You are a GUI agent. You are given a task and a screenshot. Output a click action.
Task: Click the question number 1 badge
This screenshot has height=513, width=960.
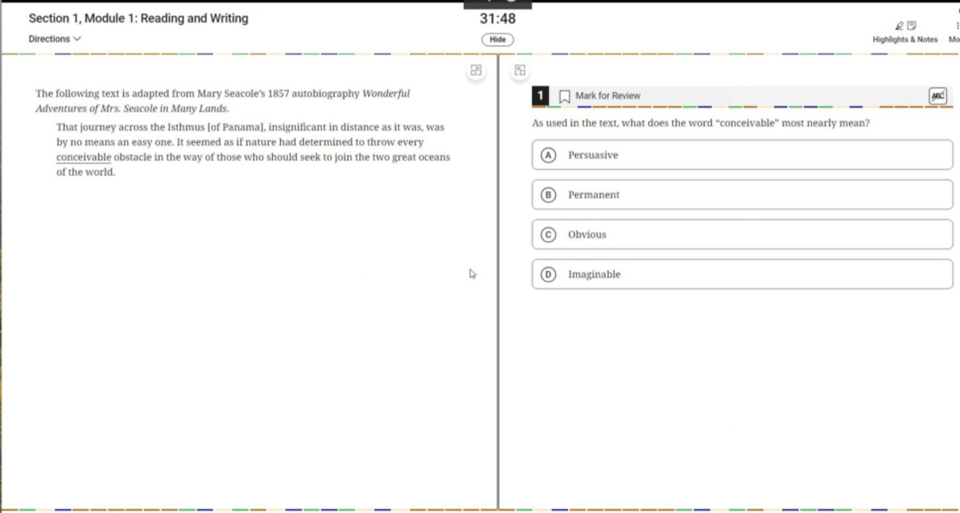pyautogui.click(x=540, y=96)
